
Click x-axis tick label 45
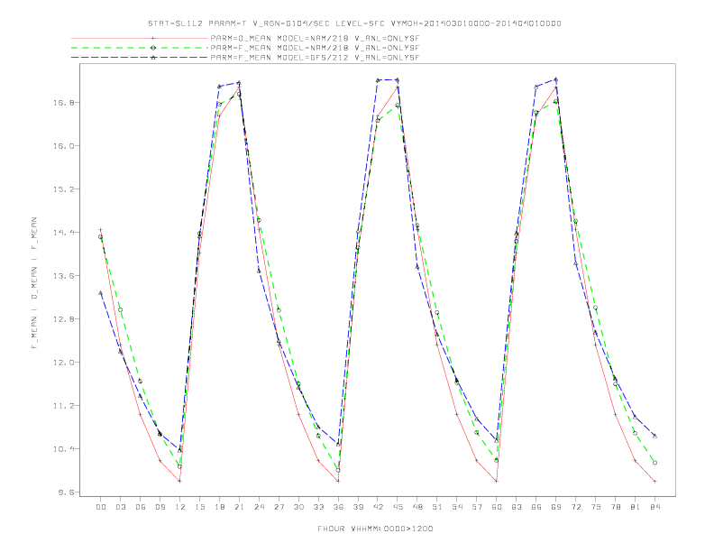[398, 507]
